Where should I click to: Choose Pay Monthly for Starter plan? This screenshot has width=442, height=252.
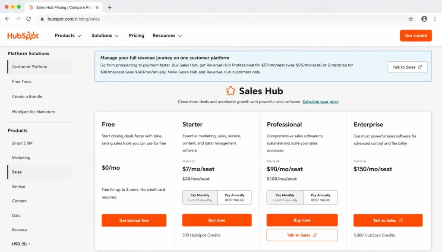coord(200,197)
